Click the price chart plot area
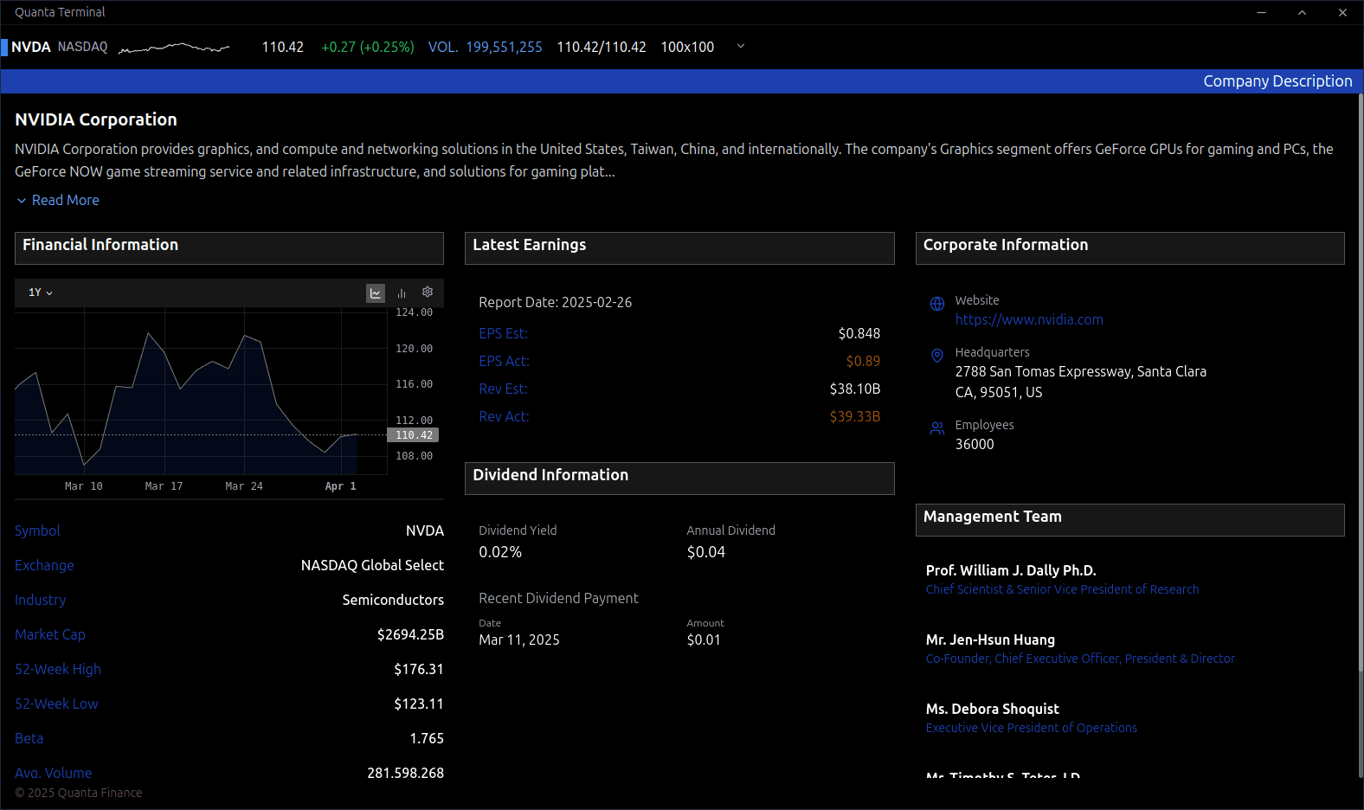The height and width of the screenshot is (810, 1364). (x=201, y=391)
